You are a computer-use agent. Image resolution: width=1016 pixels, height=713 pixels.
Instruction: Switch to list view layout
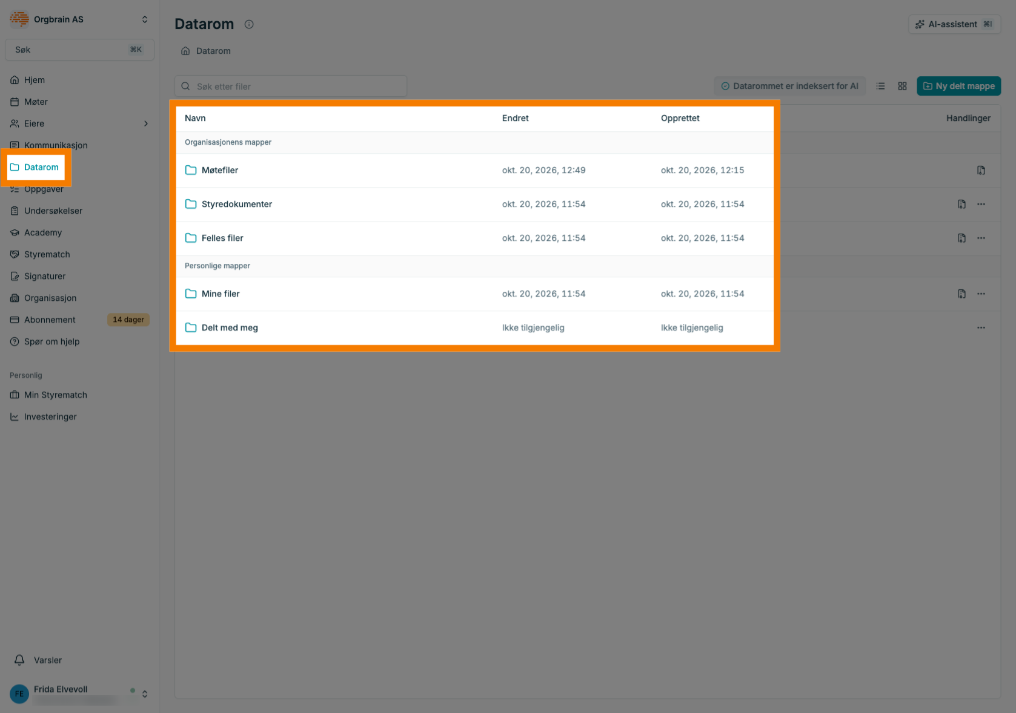(x=881, y=86)
